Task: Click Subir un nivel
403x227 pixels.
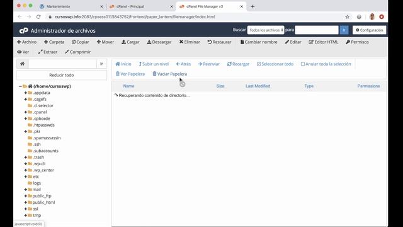Action: pos(154,64)
